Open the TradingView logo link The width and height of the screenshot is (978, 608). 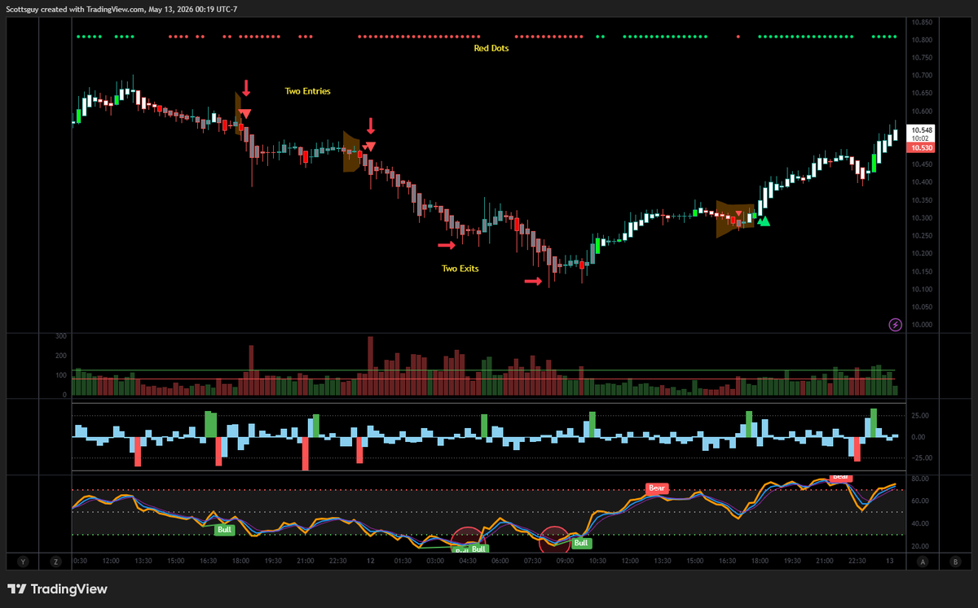tap(57, 589)
